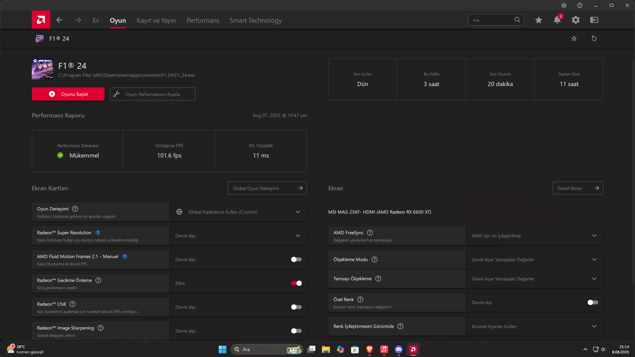This screenshot has width=635, height=357.
Task: Show help for Renk İyileştirmesini Görüntüle
Action: [400, 326]
